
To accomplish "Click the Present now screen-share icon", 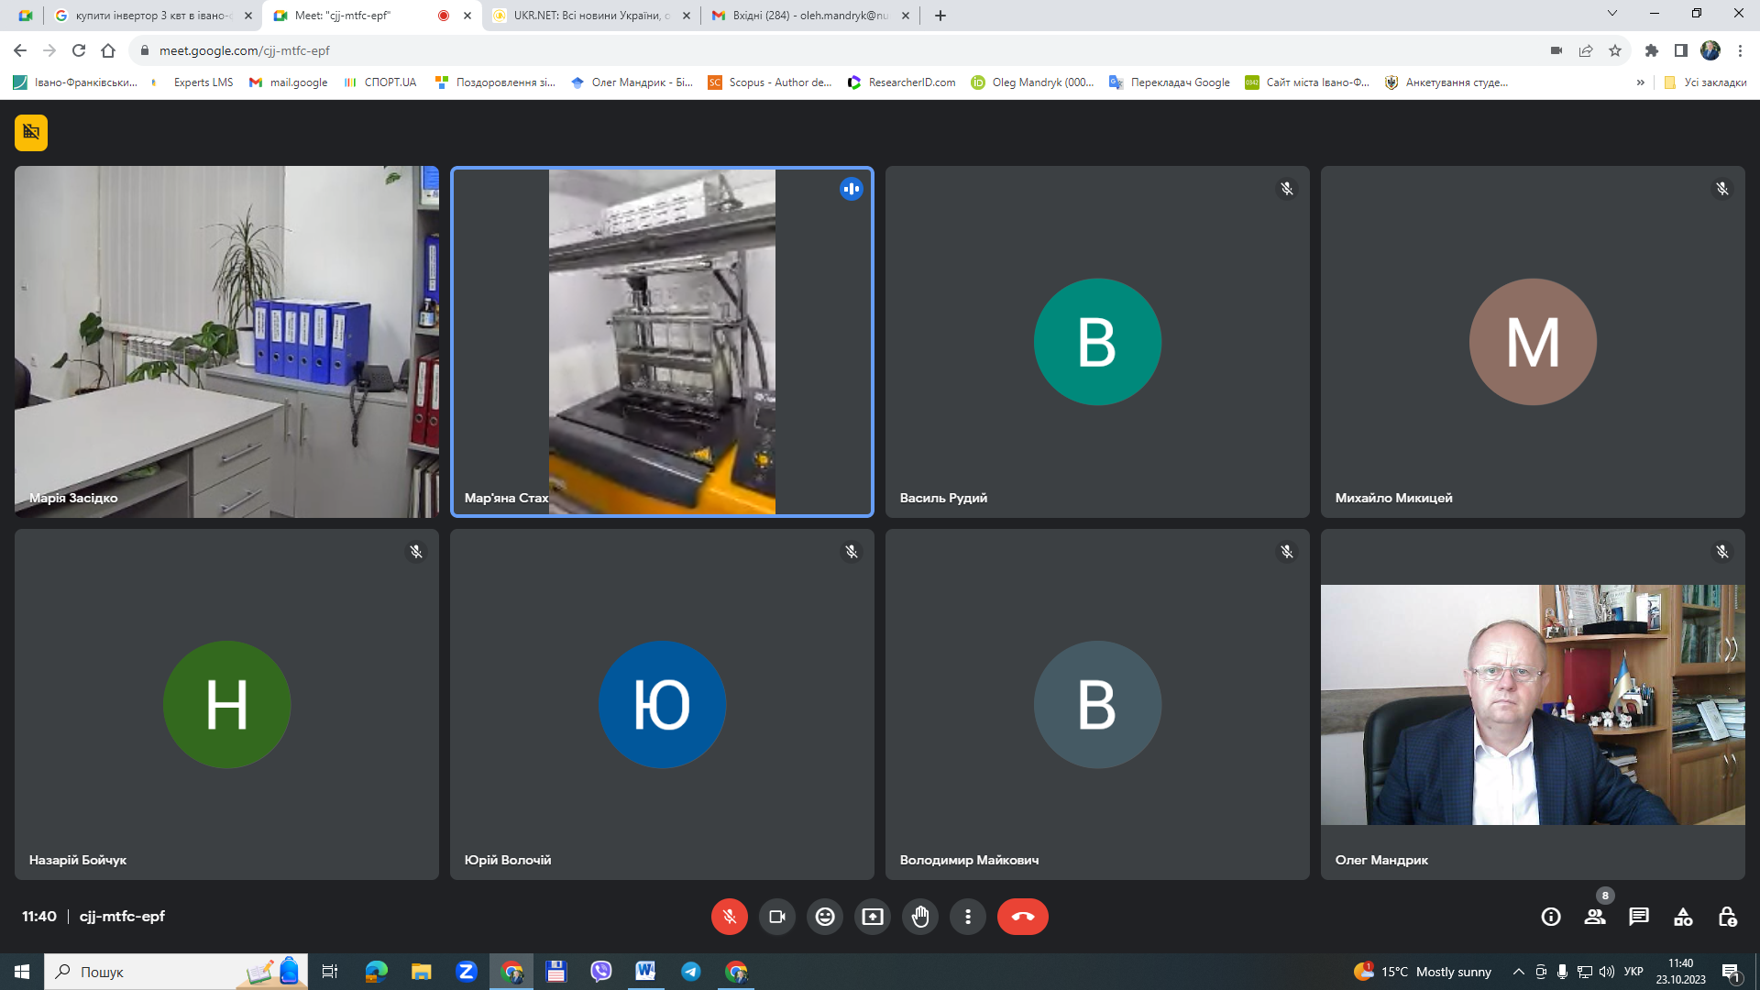I will (873, 917).
